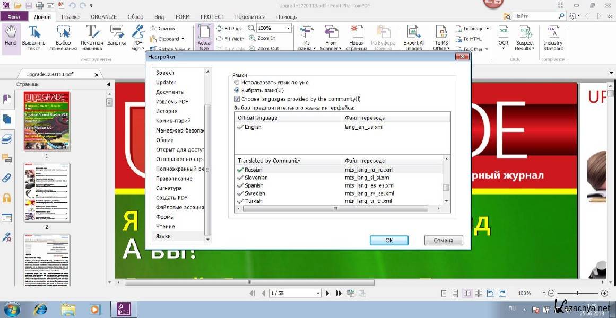Viewport: 616px width, 318px height.
Task: Uncheck 'Choose languages provided by the community'
Action: 237,99
